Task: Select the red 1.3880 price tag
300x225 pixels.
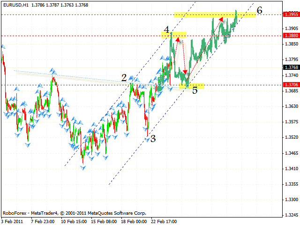Action: pos(291,36)
